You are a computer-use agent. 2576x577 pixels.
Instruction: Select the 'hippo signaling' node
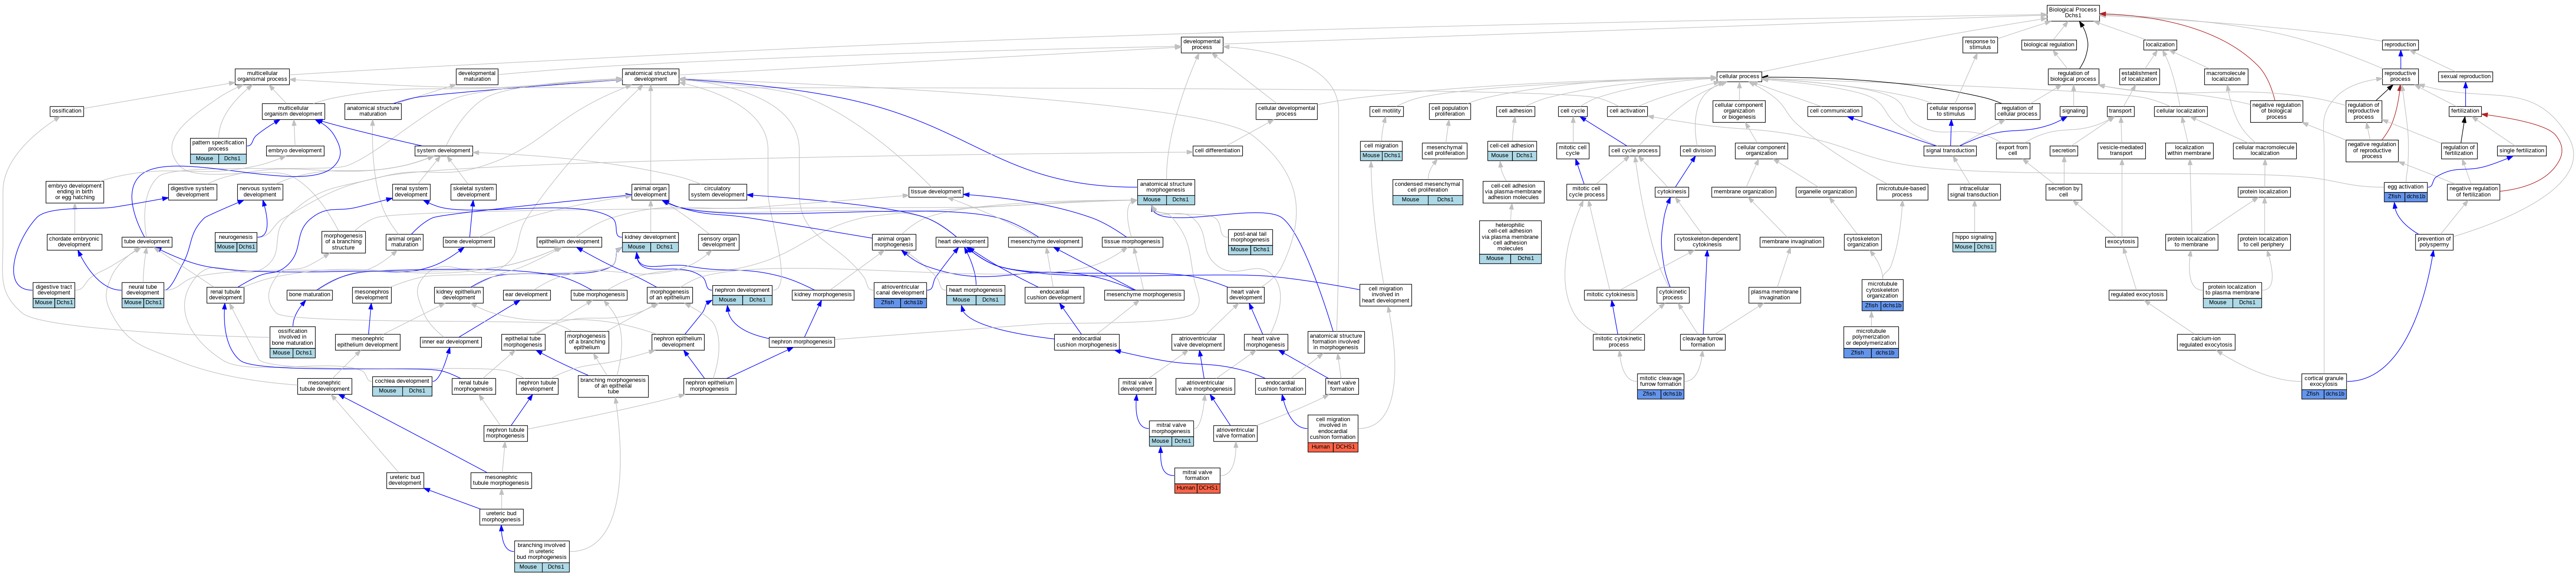click(1974, 241)
